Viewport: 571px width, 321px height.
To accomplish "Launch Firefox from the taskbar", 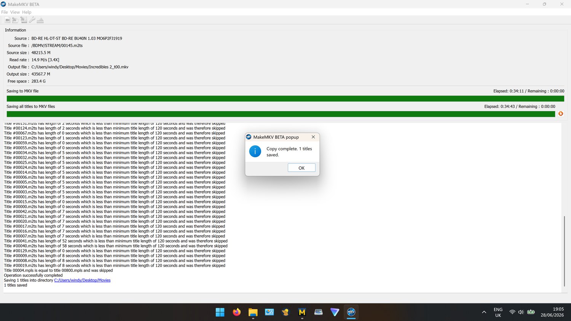I will pos(236,312).
